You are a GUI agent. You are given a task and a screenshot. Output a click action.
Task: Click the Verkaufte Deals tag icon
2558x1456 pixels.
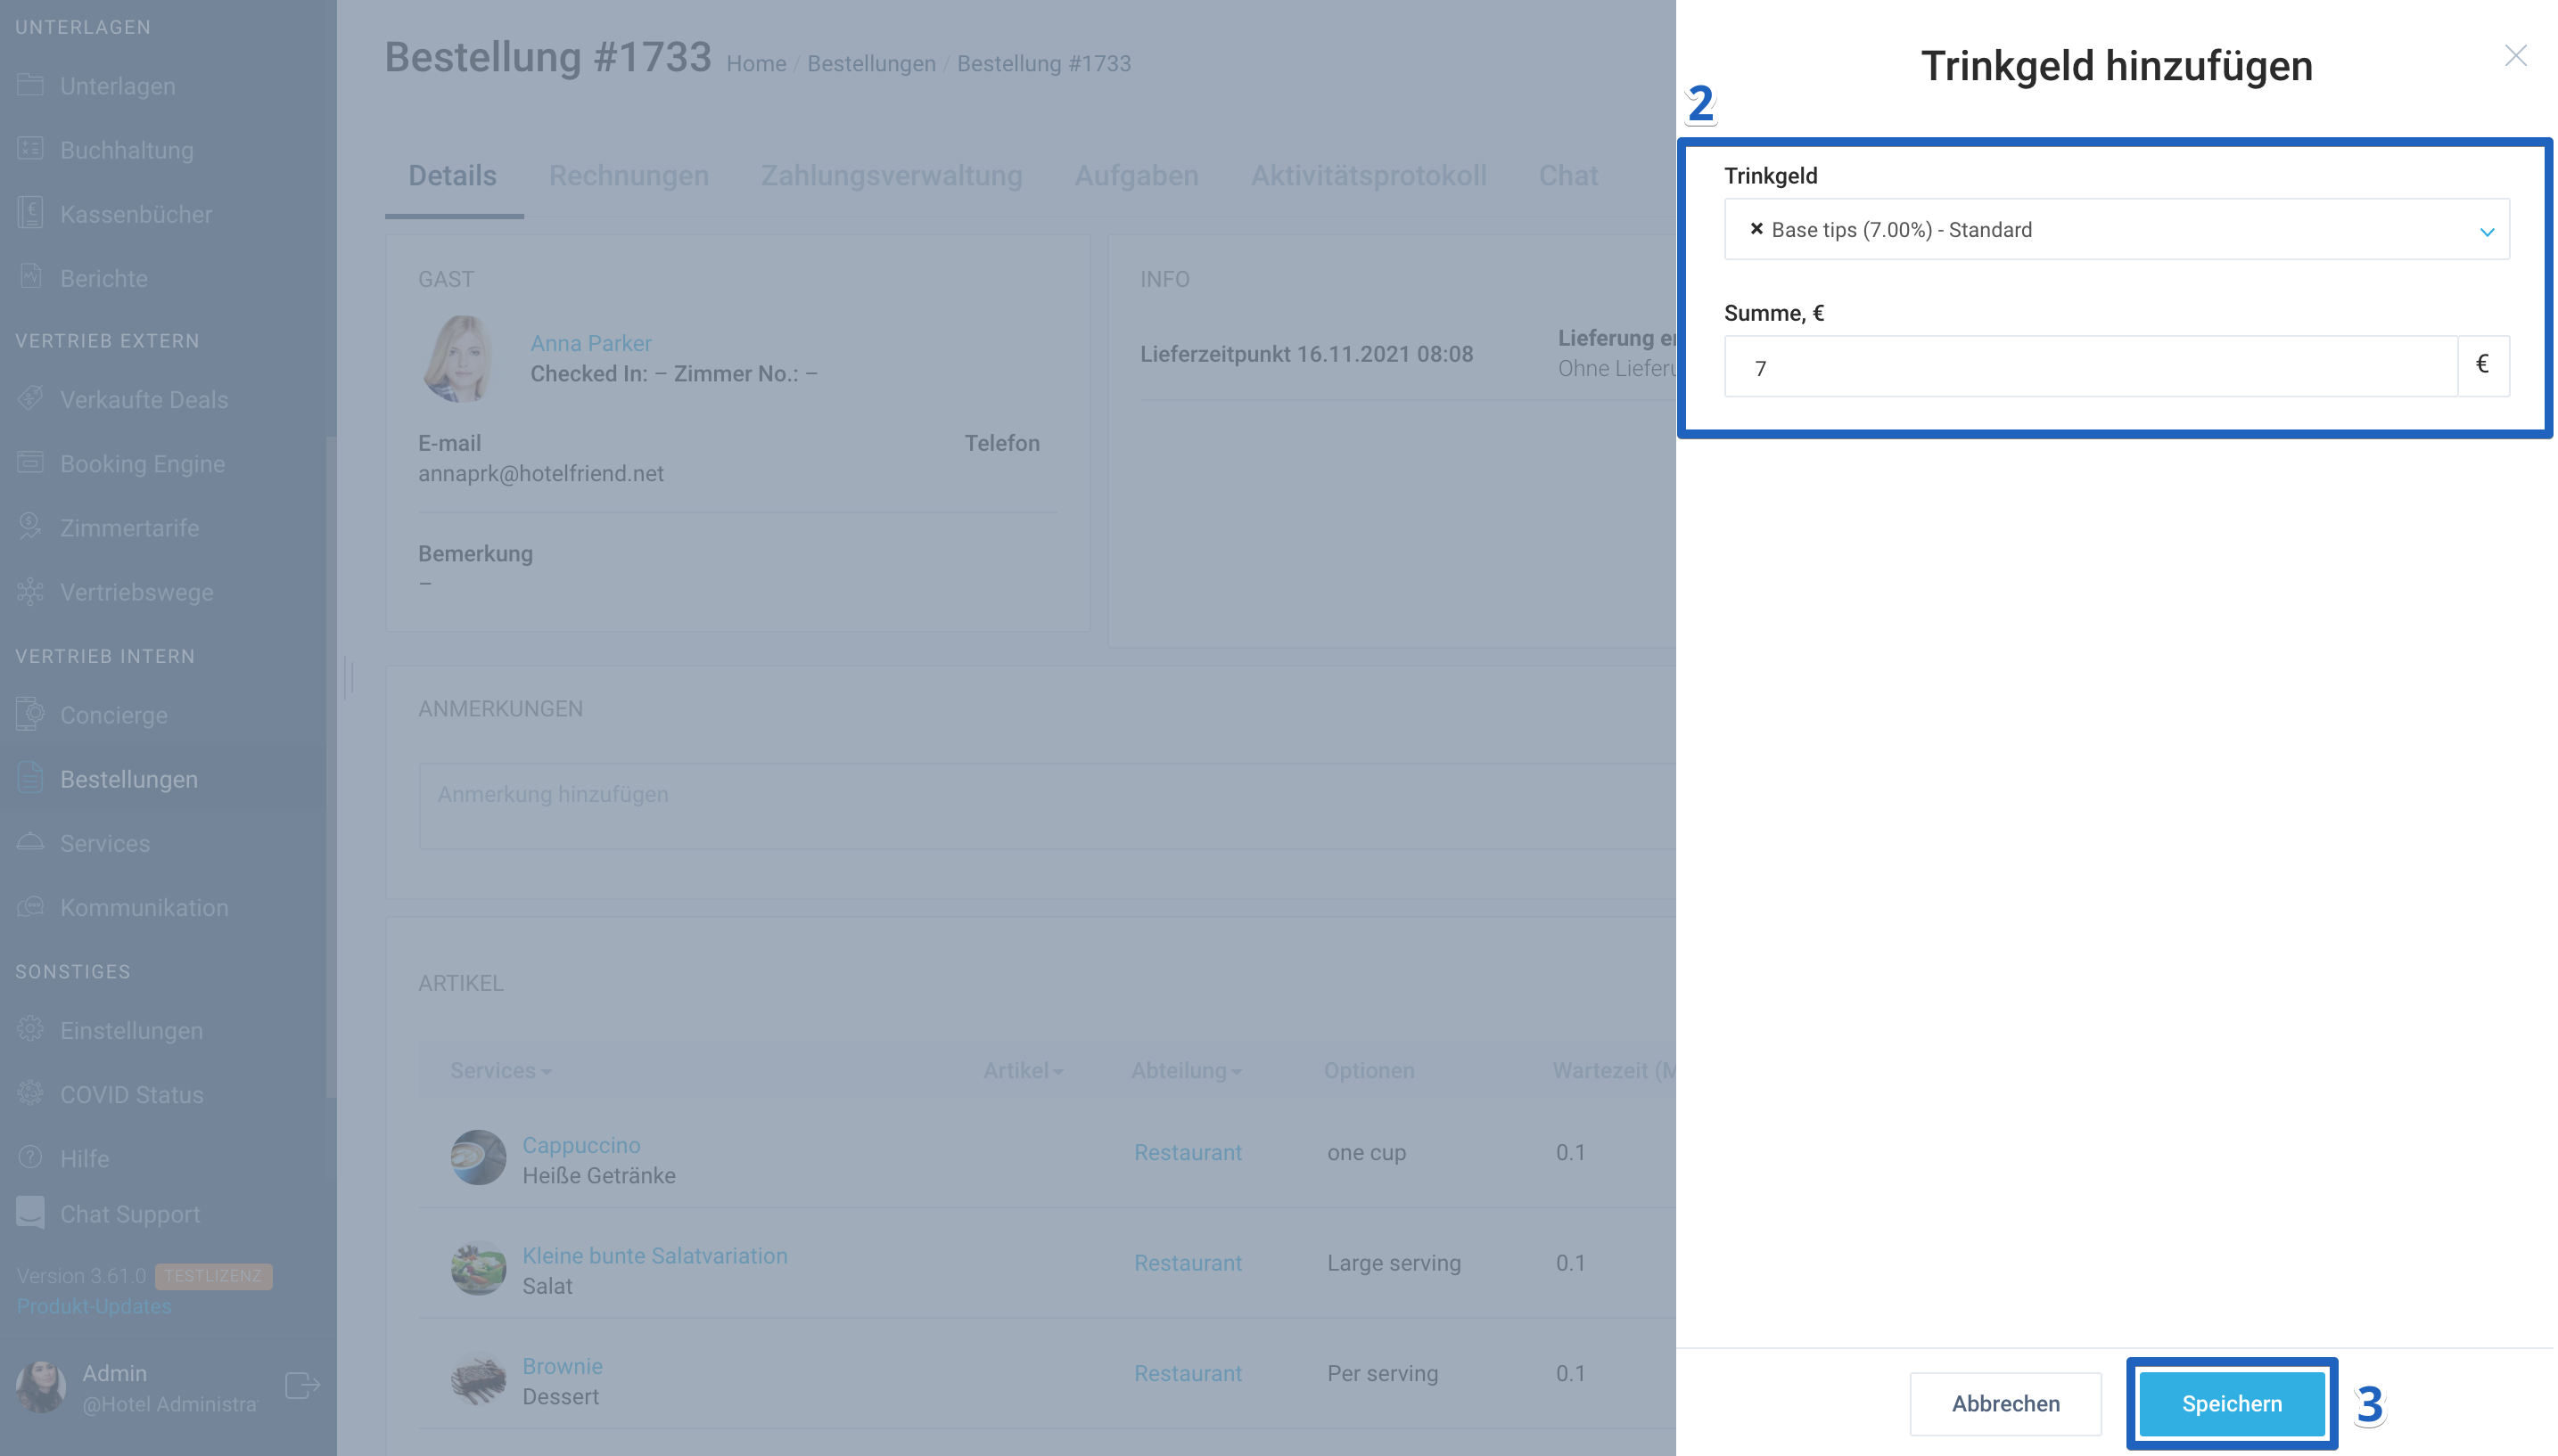[30, 398]
